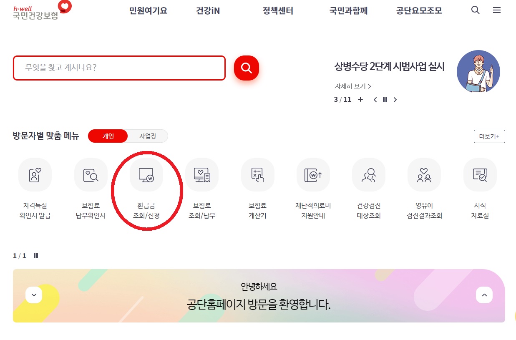516x340 pixels.
Task: Open the 민원여기요 menu
Action: pos(148,11)
